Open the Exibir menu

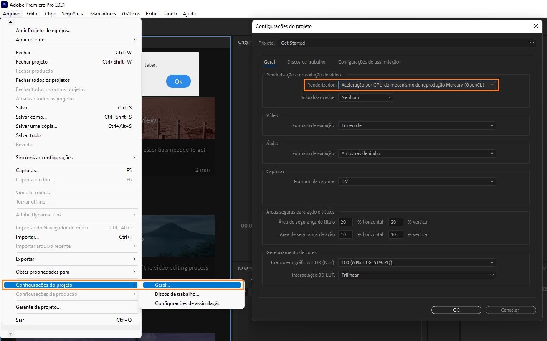(152, 14)
